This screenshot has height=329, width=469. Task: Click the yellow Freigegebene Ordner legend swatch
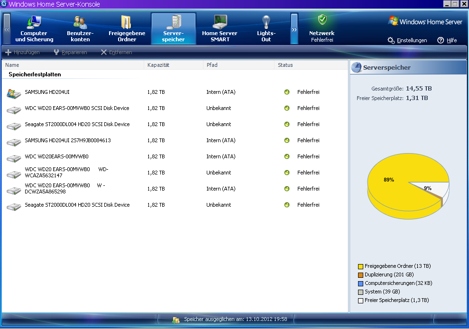point(360,266)
